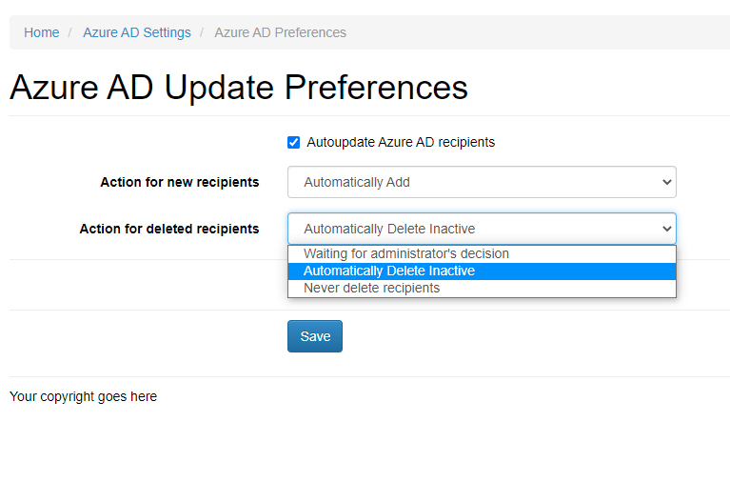Go to Azure AD Settings breadcrumb
The width and height of the screenshot is (730, 482).
click(x=136, y=32)
